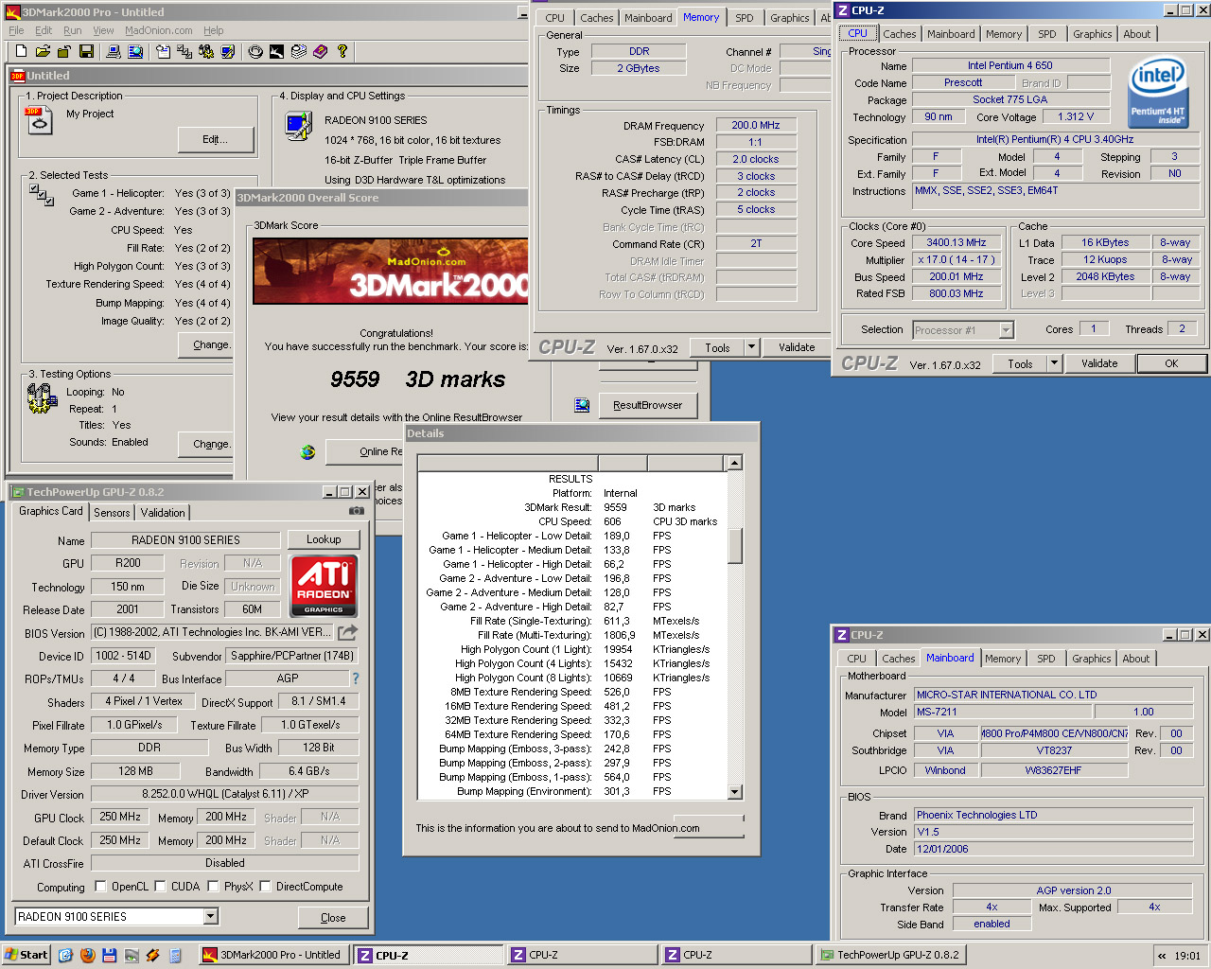Image resolution: width=1211 pixels, height=969 pixels.
Task: Open Graphics tab in Memory CPU-Z window
Action: [789, 18]
